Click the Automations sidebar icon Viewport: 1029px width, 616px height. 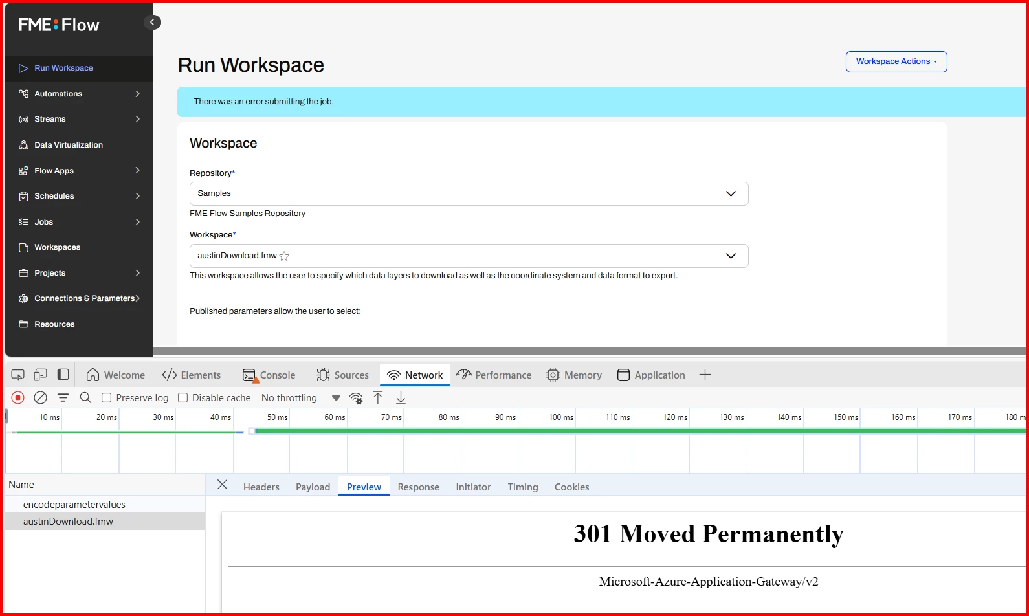coord(23,94)
